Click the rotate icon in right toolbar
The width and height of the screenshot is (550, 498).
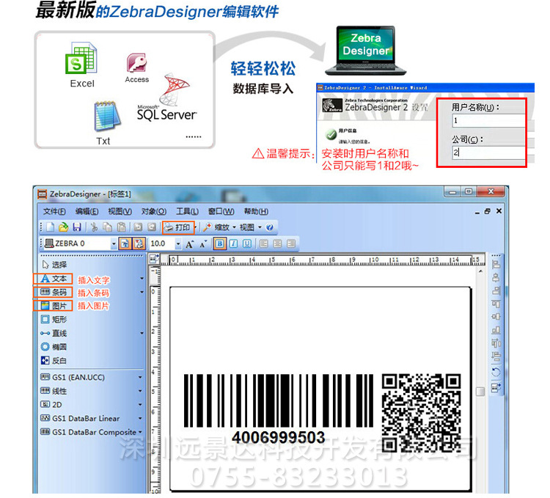(x=496, y=372)
